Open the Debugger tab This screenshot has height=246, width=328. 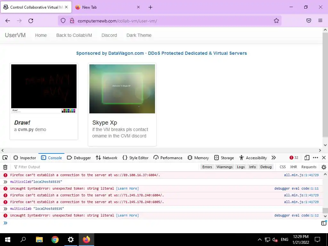pyautogui.click(x=79, y=158)
